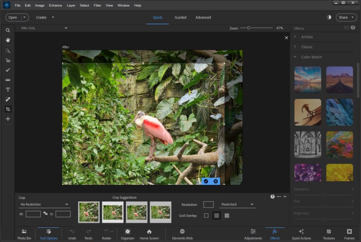Switch to the Guided tab
Screen dimensions: 361x242
[180, 17]
